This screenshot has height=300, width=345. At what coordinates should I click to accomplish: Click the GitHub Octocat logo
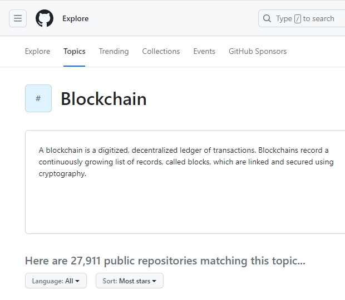(45, 18)
